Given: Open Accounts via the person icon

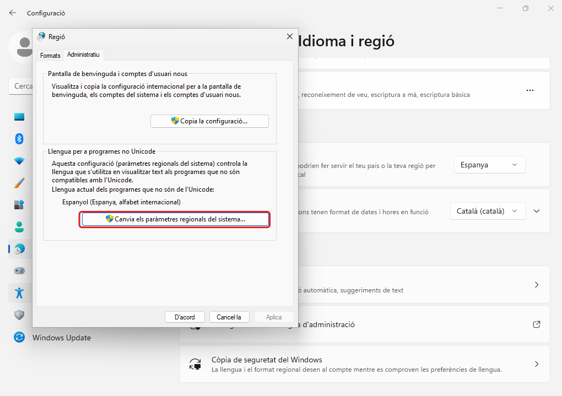Looking at the screenshot, I should point(19,227).
